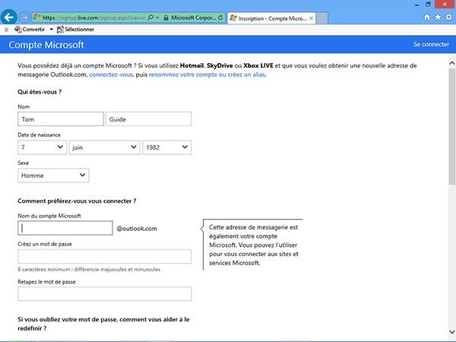Viewport: 456px width, 342px height.
Task: Minimize the browser window
Action: tap(417, 5)
